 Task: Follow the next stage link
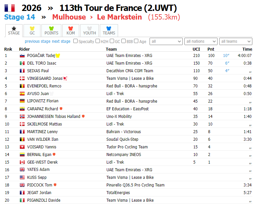click(61, 41)
